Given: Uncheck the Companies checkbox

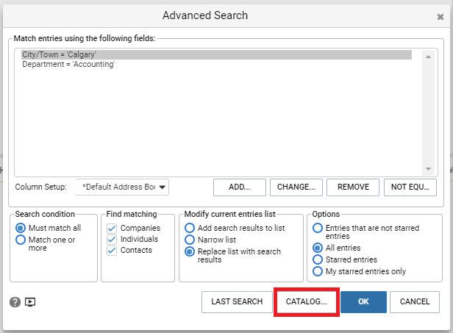Looking at the screenshot, I should click(112, 229).
